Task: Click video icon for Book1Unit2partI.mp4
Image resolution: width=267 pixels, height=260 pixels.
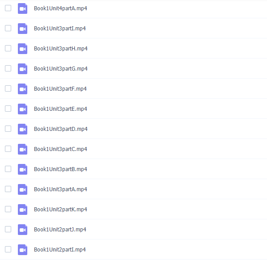Action: [x=22, y=250]
